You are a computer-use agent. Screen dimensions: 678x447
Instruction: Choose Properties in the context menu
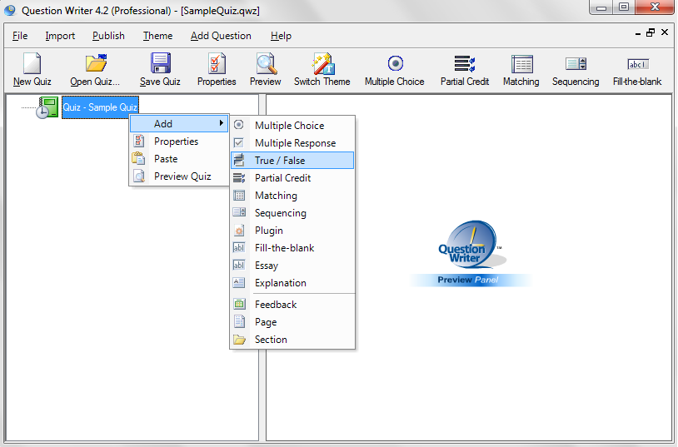pyautogui.click(x=179, y=142)
